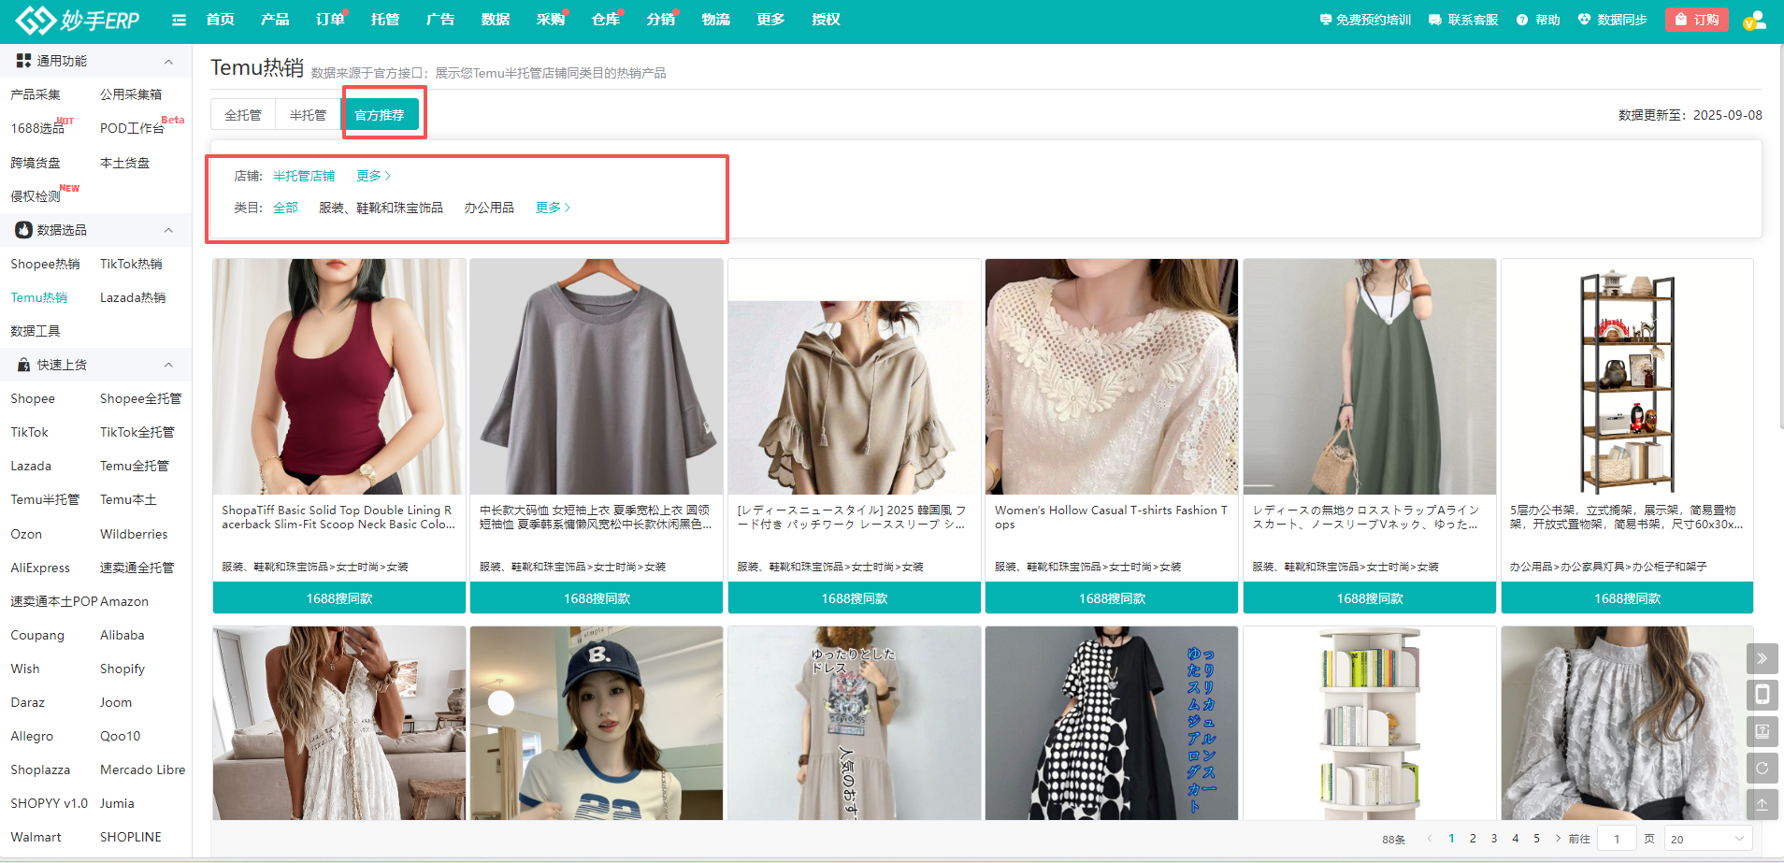Image resolution: width=1784 pixels, height=863 pixels.
Task: Select the 半托管店铺 store filter
Action: pyautogui.click(x=304, y=176)
